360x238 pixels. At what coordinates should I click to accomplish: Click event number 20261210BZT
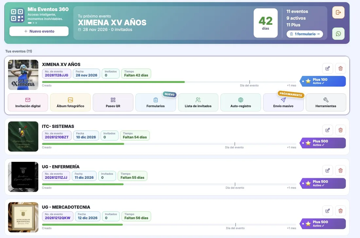[57, 135]
